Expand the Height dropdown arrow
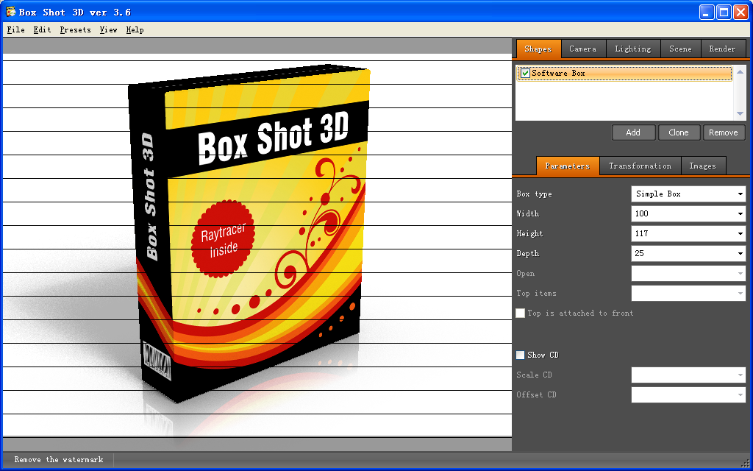The width and height of the screenshot is (753, 471). (x=740, y=234)
